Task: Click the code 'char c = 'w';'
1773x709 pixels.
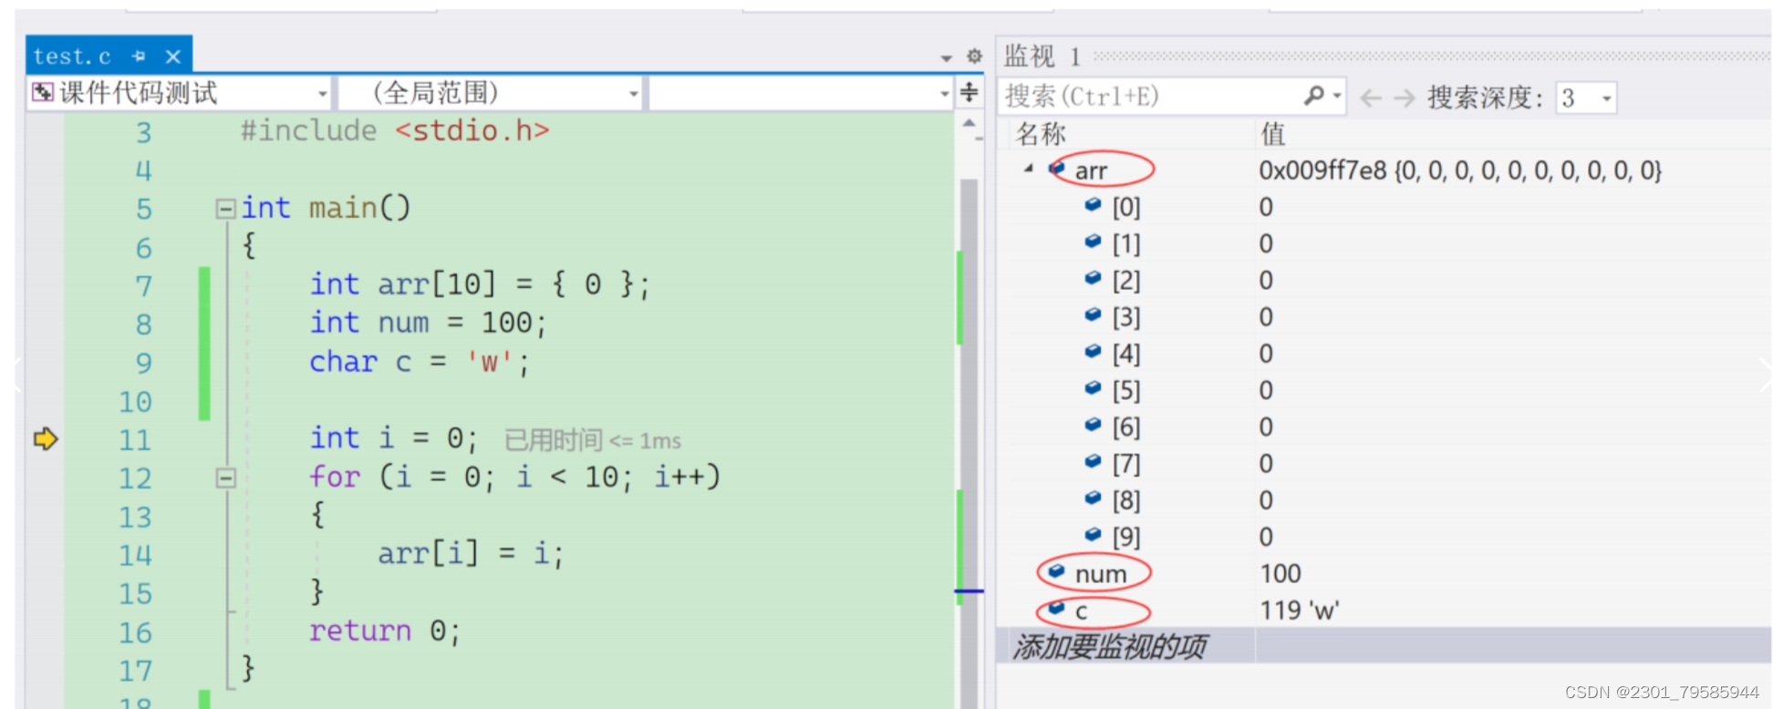Action: point(420,362)
